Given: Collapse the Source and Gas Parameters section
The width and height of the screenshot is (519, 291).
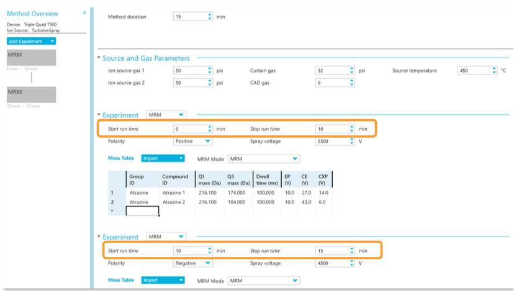Looking at the screenshot, I should [x=99, y=58].
